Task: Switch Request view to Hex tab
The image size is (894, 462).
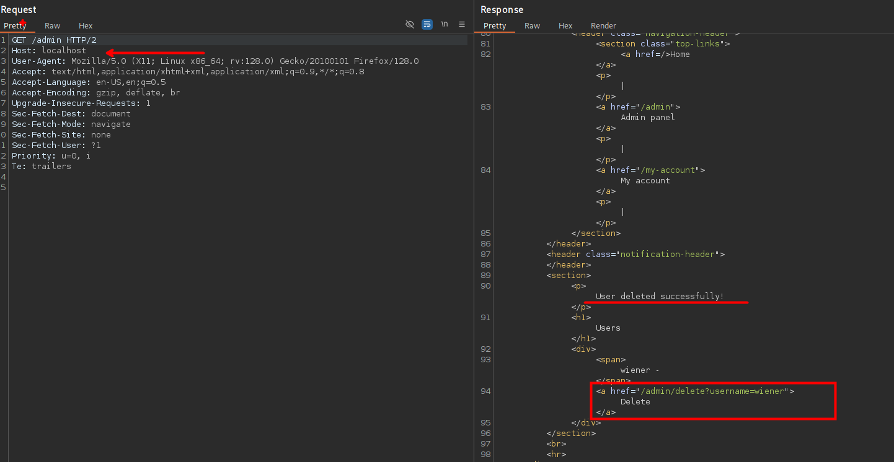Action: coord(86,25)
